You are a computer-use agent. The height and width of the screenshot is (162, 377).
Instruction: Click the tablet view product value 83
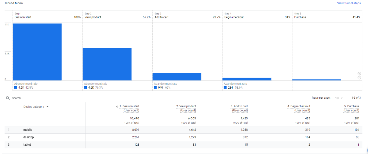coord(194,145)
